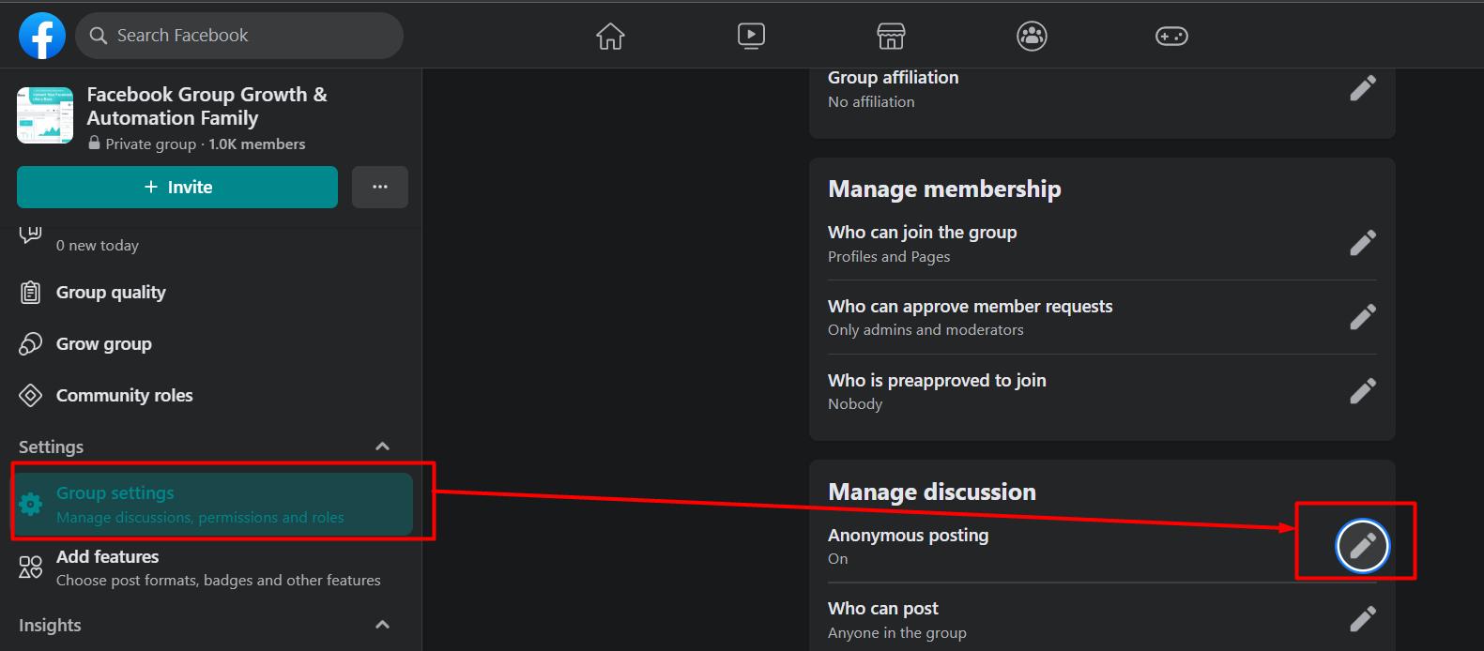This screenshot has height=651, width=1484.
Task: Edit Who can join the group
Action: click(x=1363, y=243)
